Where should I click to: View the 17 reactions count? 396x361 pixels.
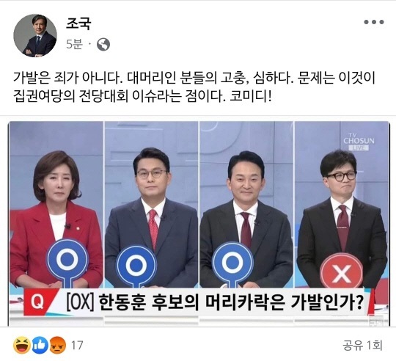[77, 345]
